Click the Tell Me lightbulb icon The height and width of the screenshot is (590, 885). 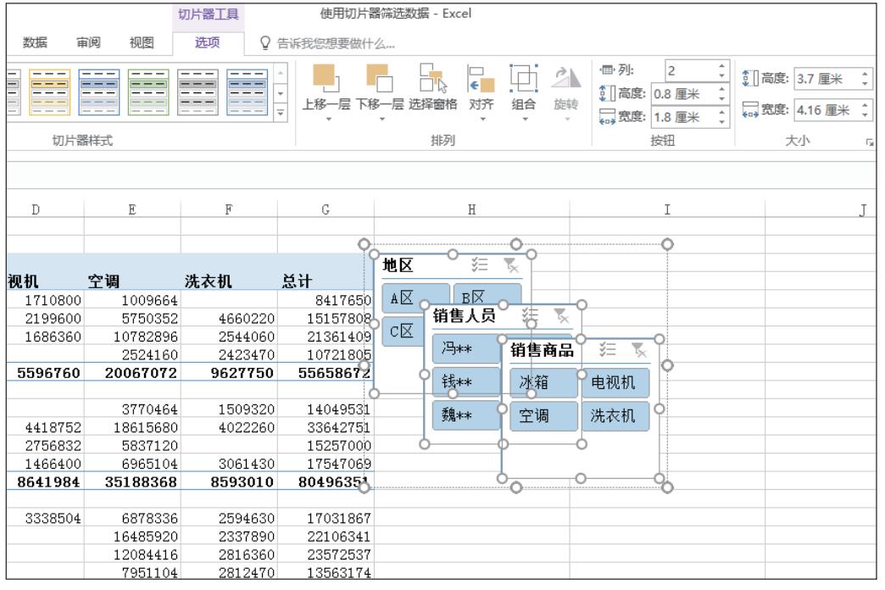(264, 43)
